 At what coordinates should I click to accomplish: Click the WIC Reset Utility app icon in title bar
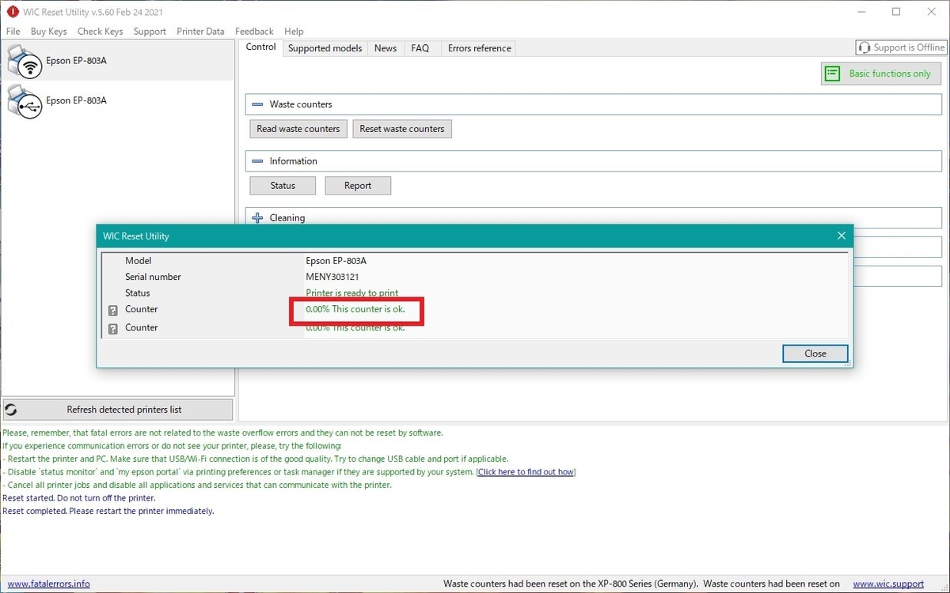tap(12, 11)
